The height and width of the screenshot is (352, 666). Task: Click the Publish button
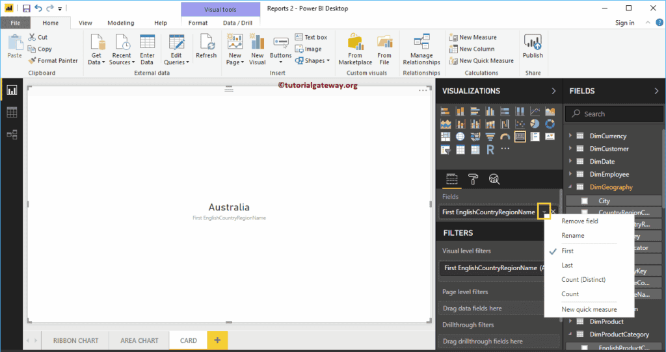533,47
